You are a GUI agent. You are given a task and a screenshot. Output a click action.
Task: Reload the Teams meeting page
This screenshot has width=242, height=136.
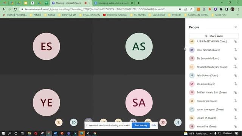pyautogui.click(x=15, y=9)
